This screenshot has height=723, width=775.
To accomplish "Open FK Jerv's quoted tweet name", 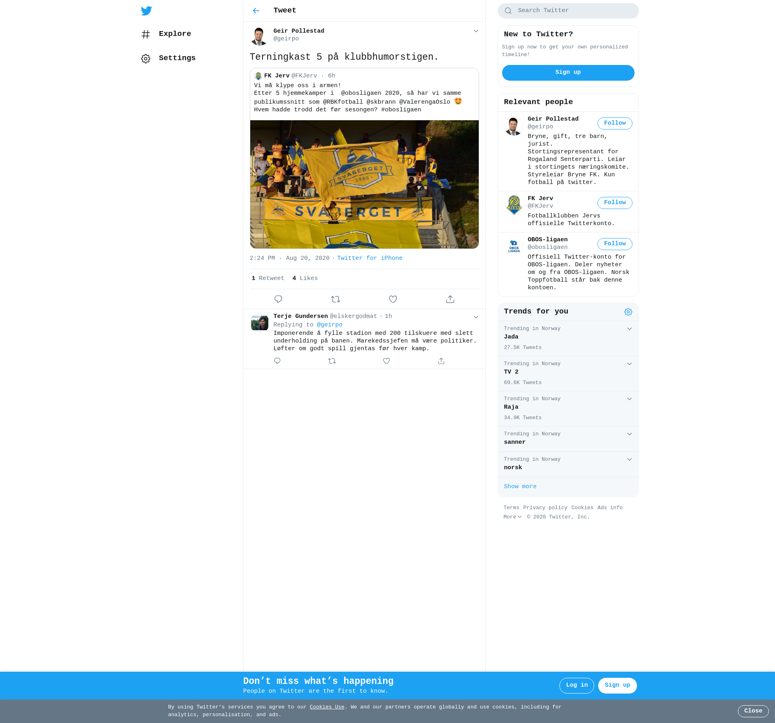I will 276,76.
